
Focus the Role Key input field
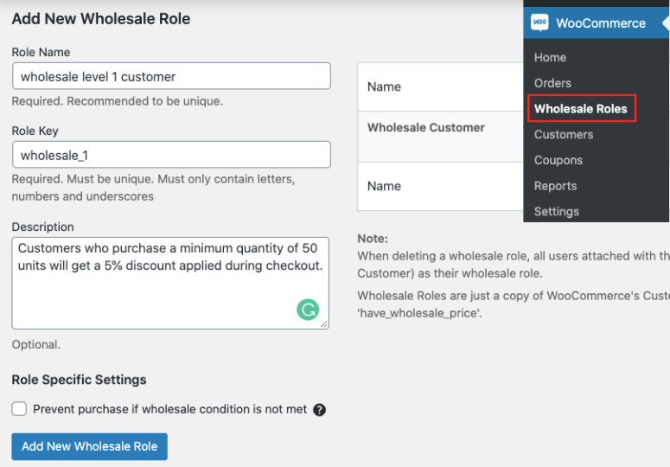coord(171,155)
